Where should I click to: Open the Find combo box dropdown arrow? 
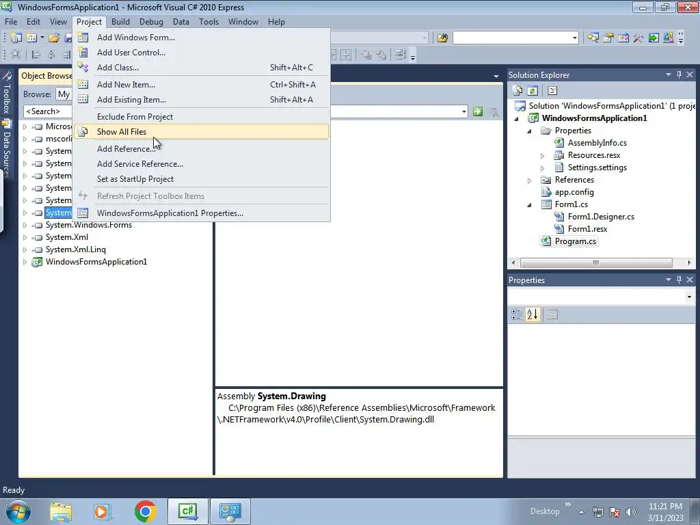coord(574,38)
